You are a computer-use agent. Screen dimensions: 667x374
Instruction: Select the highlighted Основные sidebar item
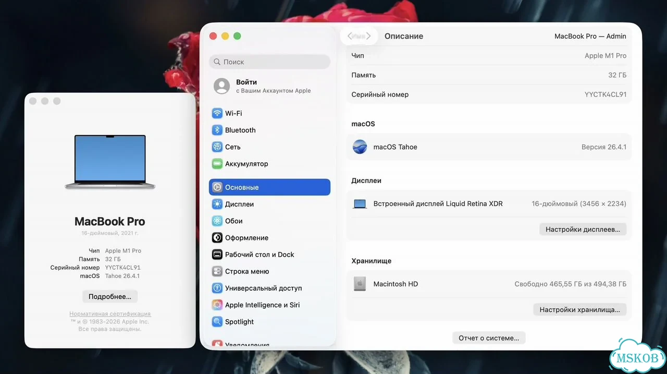(270, 187)
